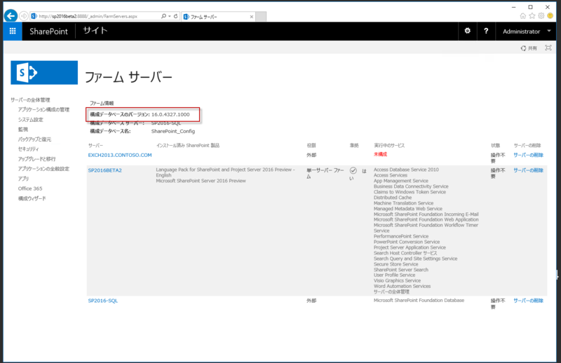
Task: Click the サイト item in top bar
Action: (x=95, y=31)
